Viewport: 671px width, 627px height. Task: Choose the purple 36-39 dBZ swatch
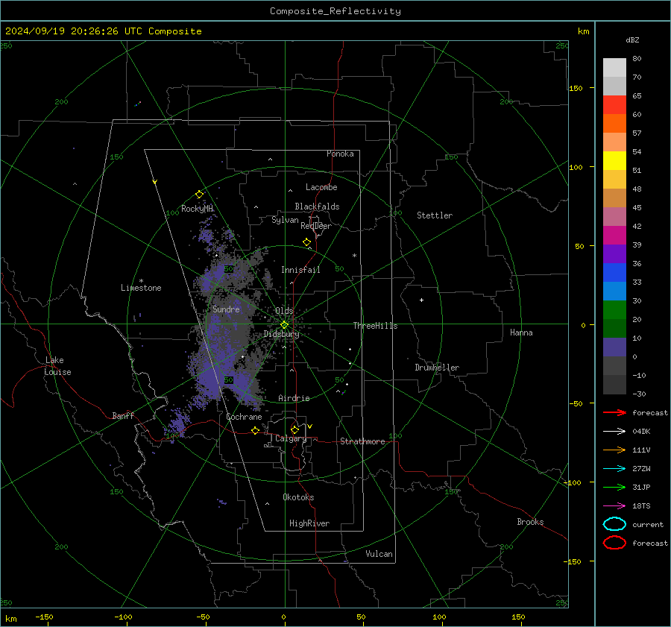(x=614, y=253)
